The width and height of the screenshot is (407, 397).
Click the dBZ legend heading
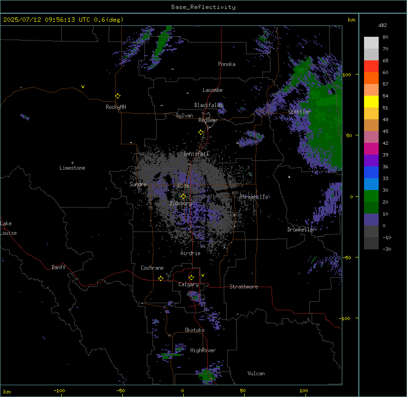382,25
